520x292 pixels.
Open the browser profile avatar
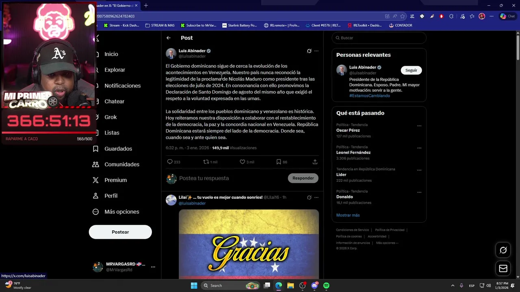(482, 16)
